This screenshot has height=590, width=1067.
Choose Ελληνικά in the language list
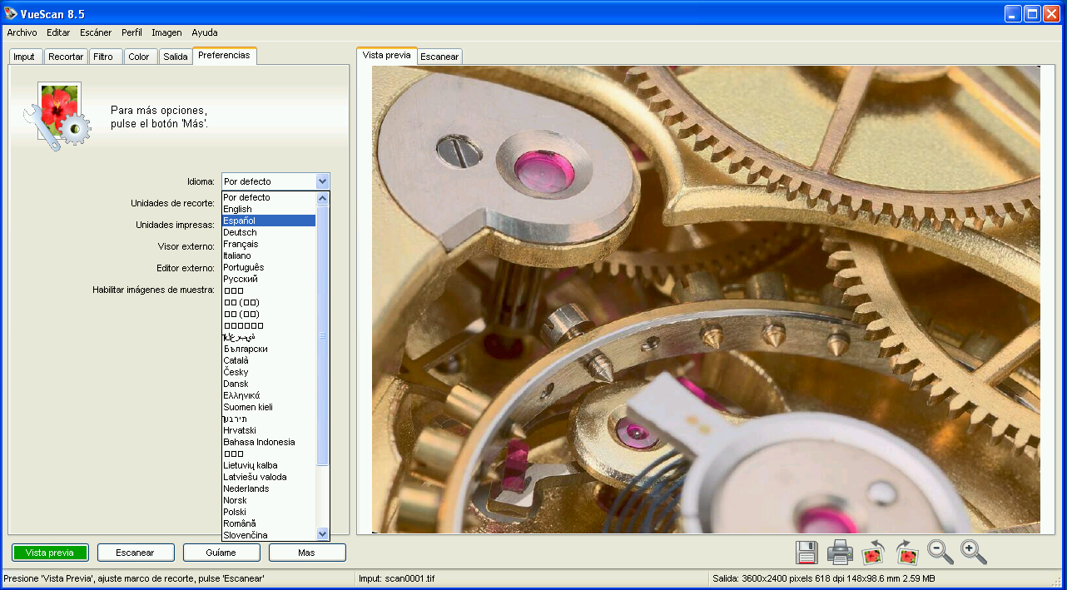(269, 395)
